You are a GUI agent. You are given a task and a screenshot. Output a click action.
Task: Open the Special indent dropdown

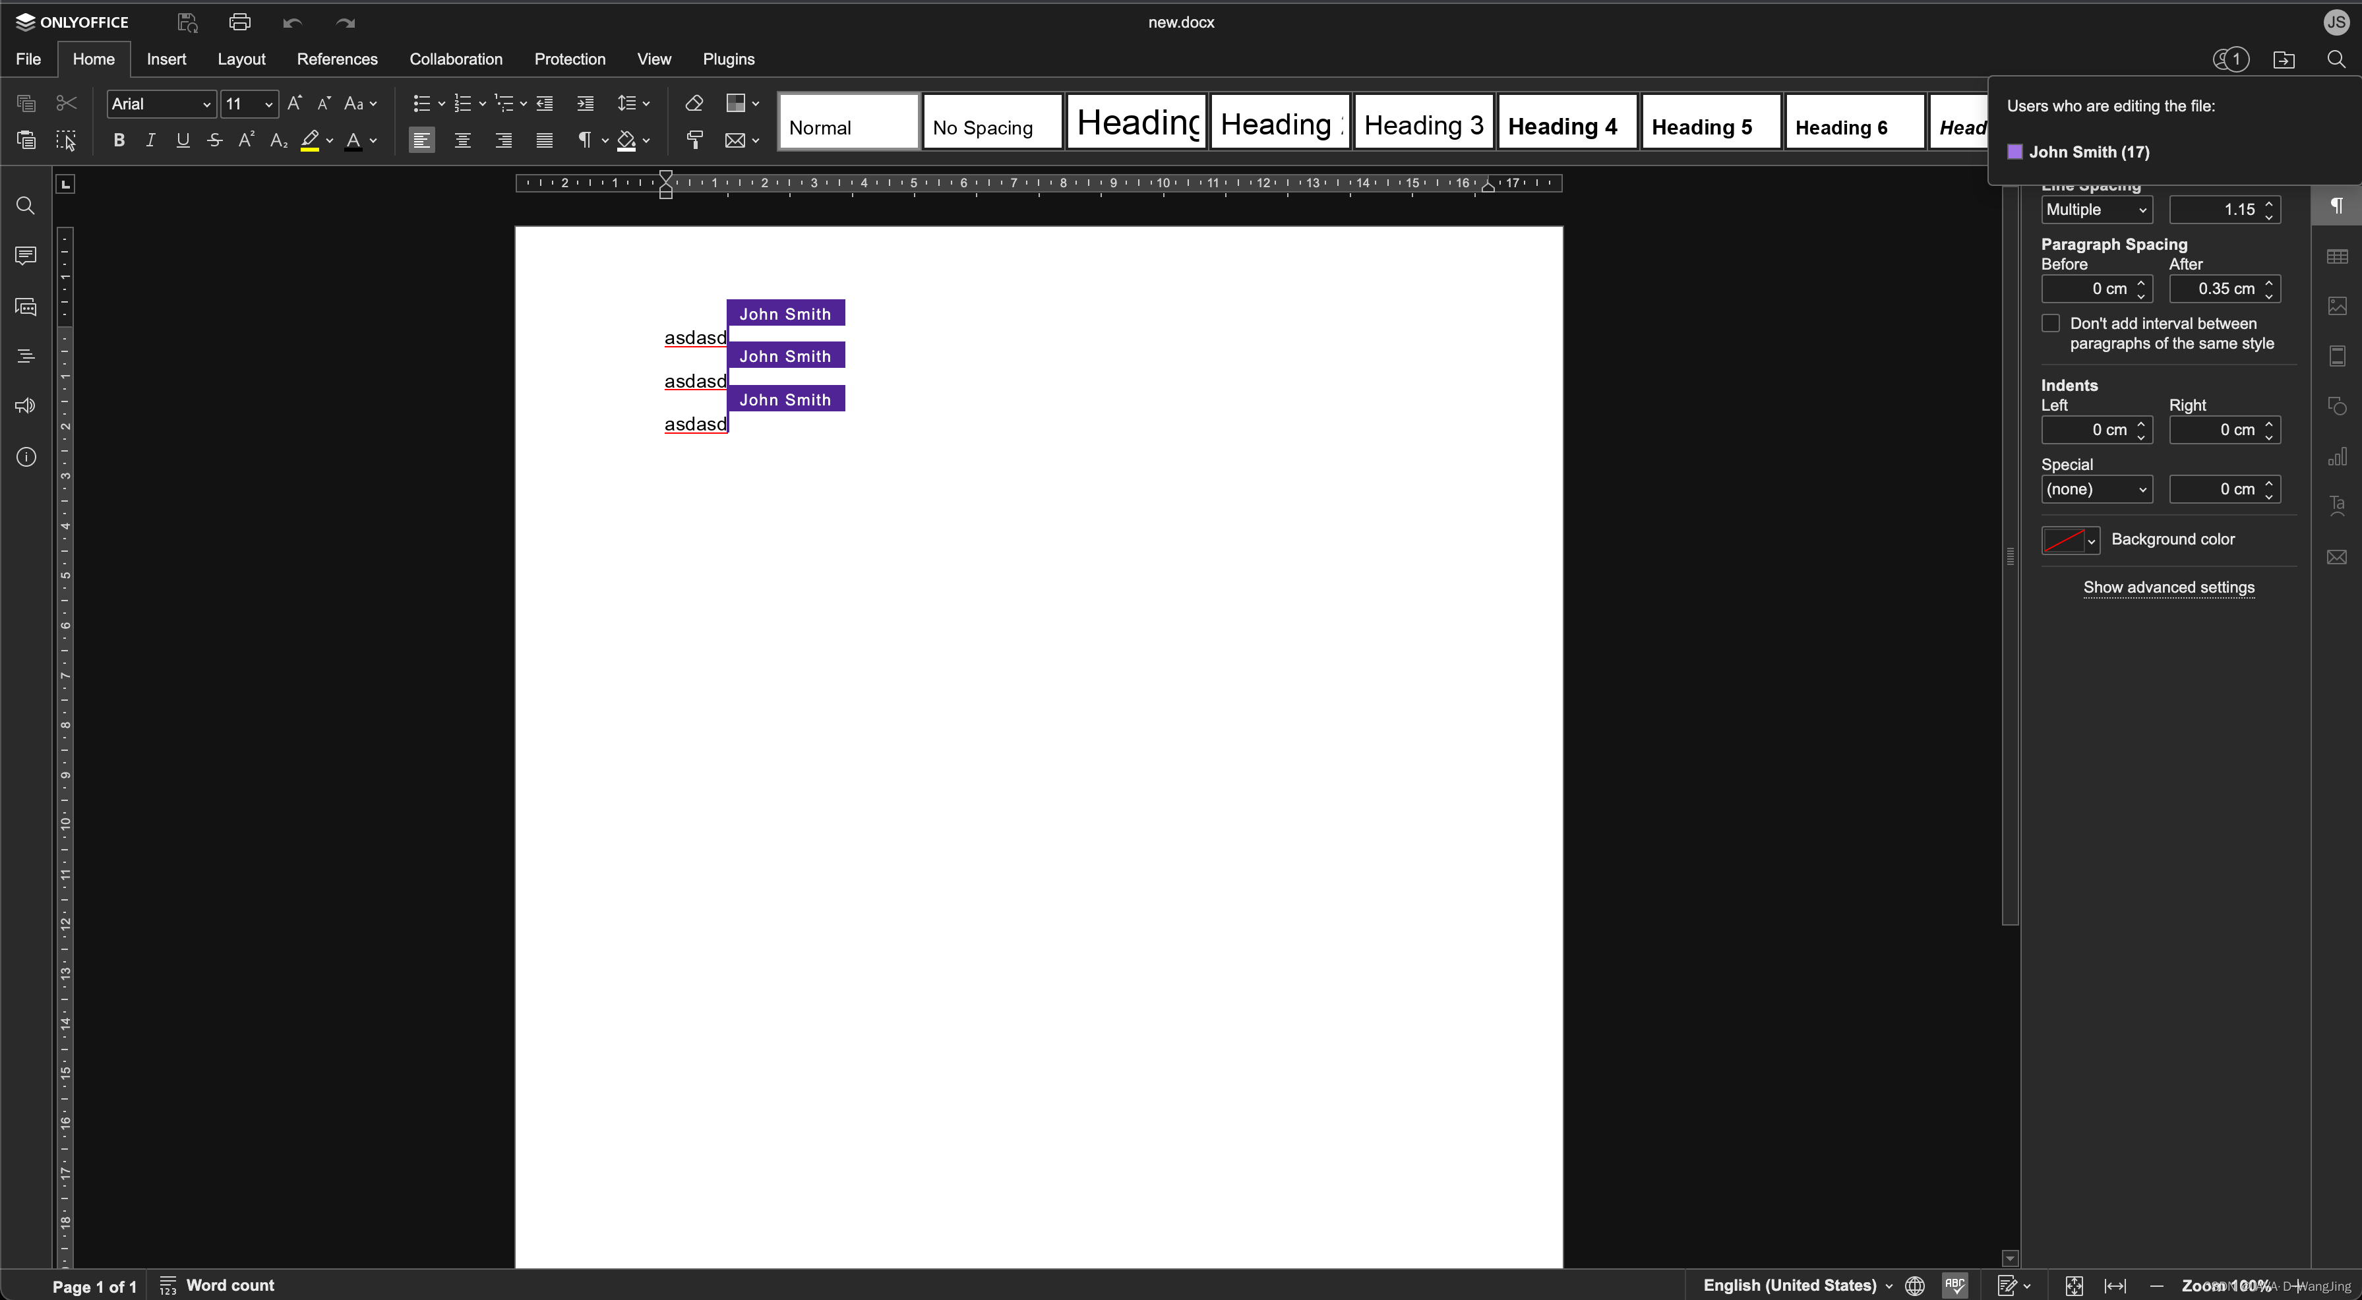pyautogui.click(x=2096, y=488)
